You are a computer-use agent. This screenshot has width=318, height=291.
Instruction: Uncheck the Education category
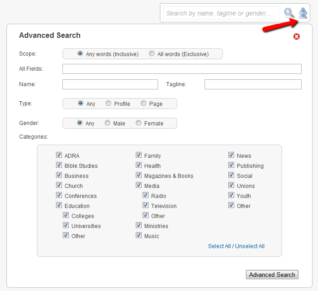click(59, 205)
